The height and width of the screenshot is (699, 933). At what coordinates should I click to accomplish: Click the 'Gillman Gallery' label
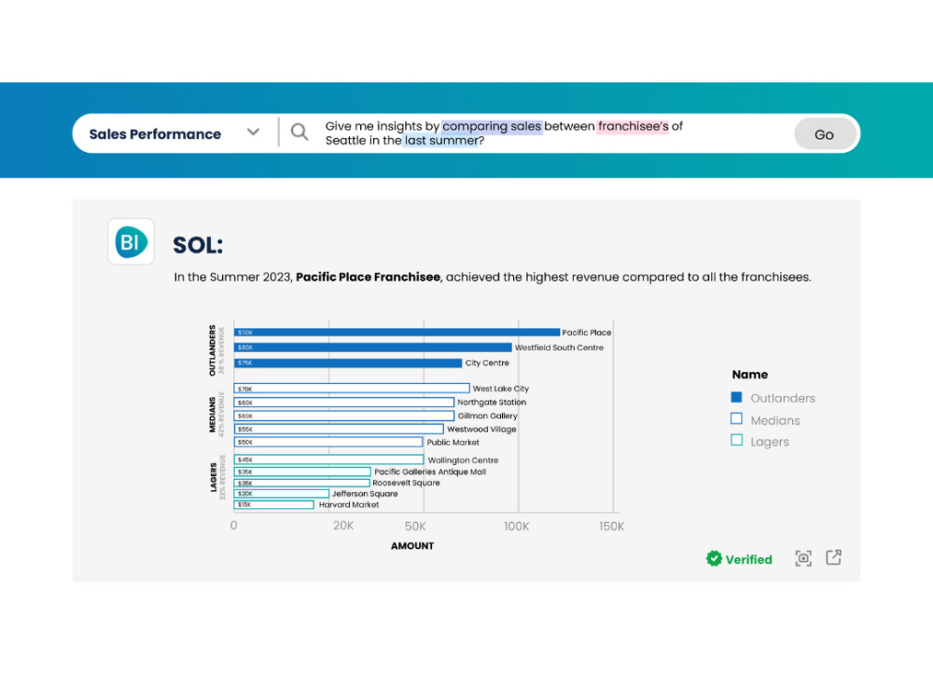(x=487, y=416)
